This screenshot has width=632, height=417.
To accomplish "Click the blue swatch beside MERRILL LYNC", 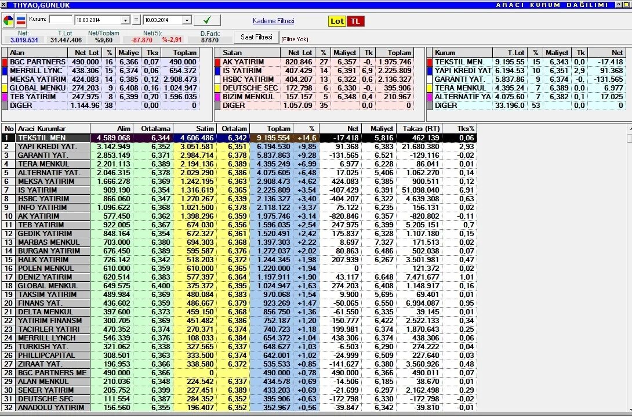I will (x=5, y=71).
